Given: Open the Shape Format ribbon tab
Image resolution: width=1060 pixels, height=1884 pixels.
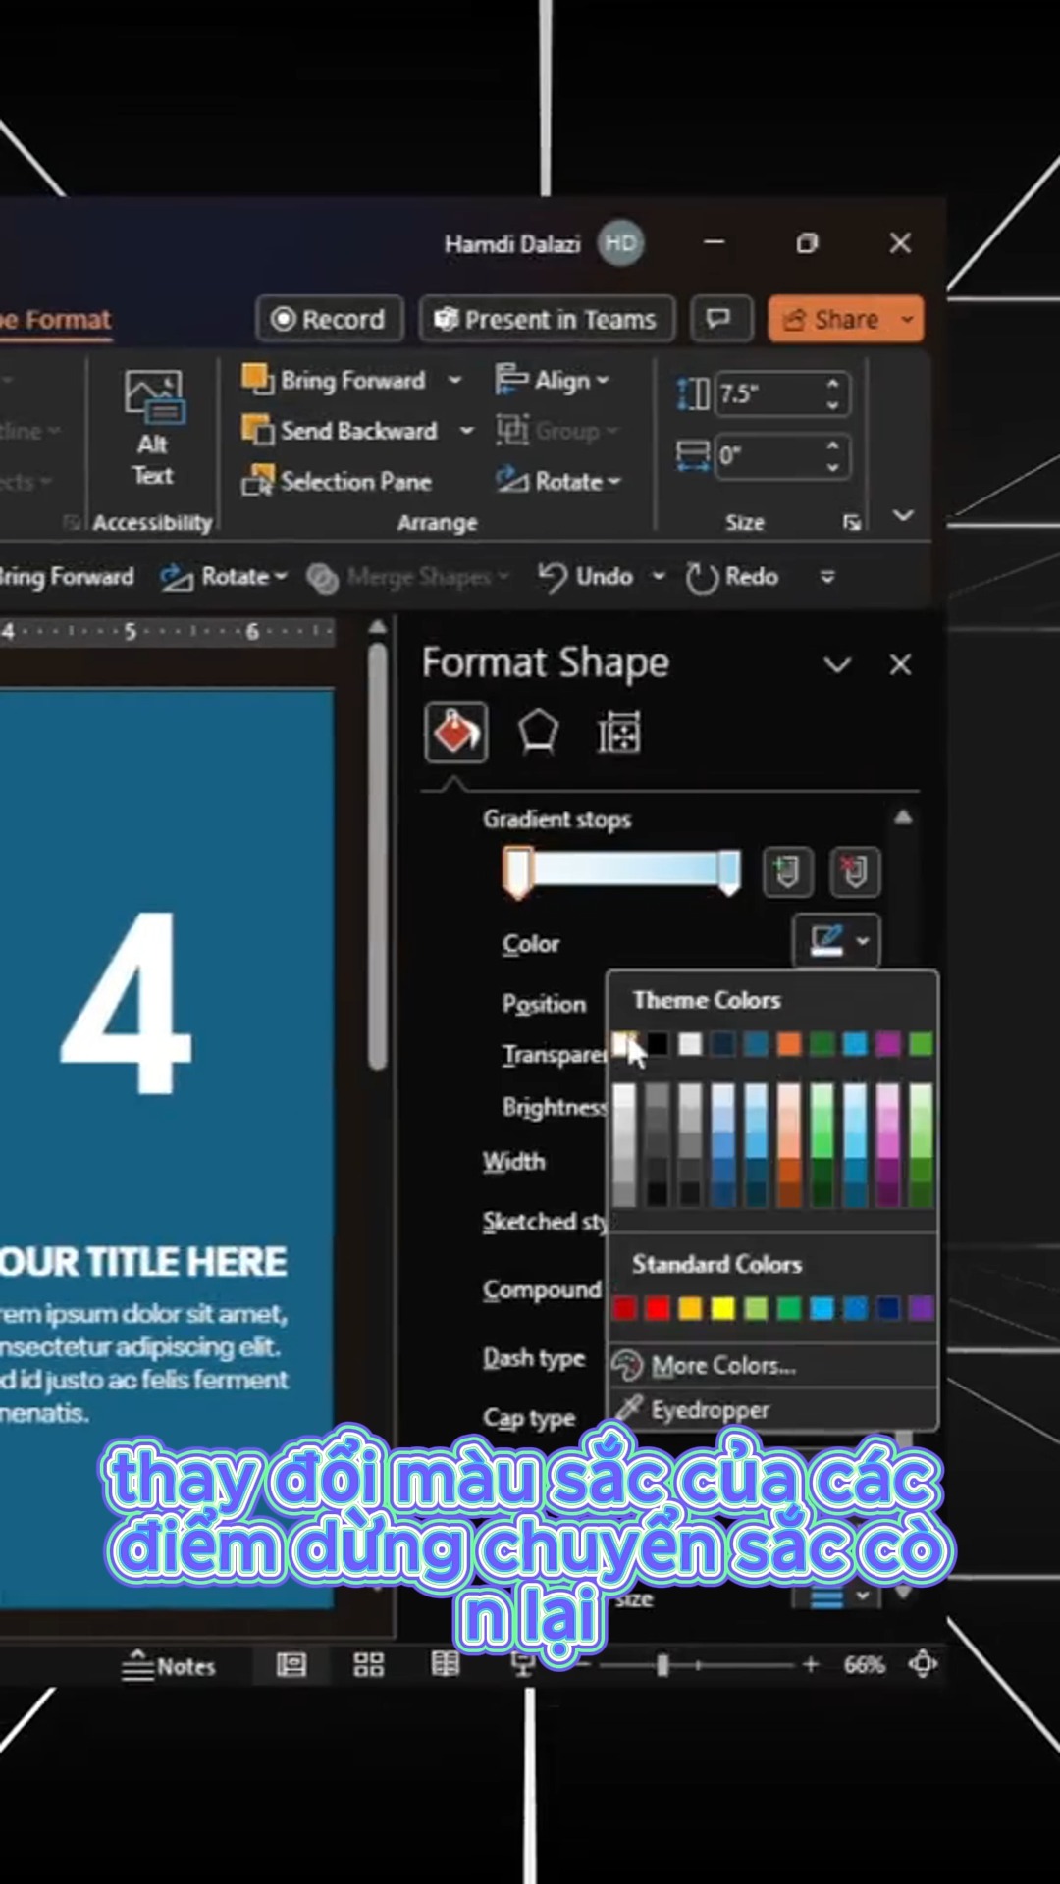Looking at the screenshot, I should (x=56, y=320).
